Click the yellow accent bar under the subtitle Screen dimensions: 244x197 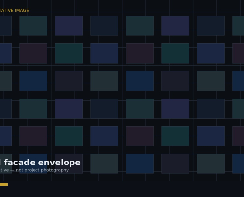tap(4, 185)
